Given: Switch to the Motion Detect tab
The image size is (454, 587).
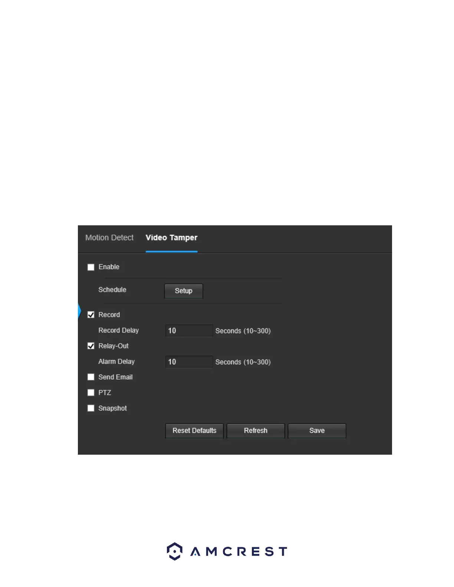Looking at the screenshot, I should 109,238.
